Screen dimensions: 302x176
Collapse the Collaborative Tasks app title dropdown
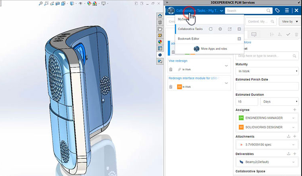(x=222, y=11)
